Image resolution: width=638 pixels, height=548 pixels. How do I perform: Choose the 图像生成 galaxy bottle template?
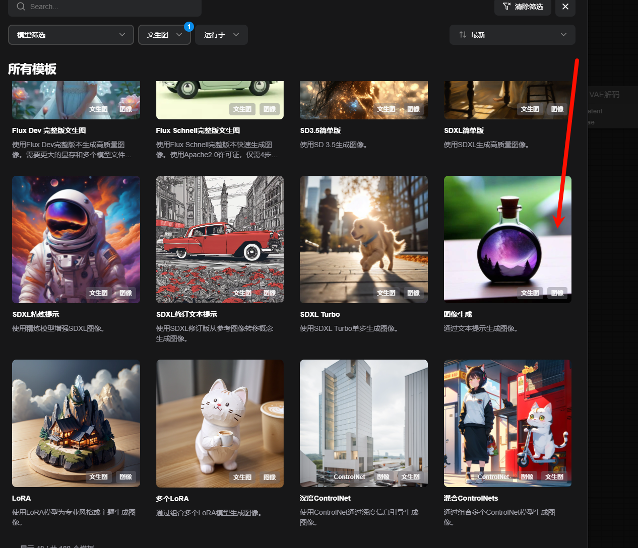(507, 239)
